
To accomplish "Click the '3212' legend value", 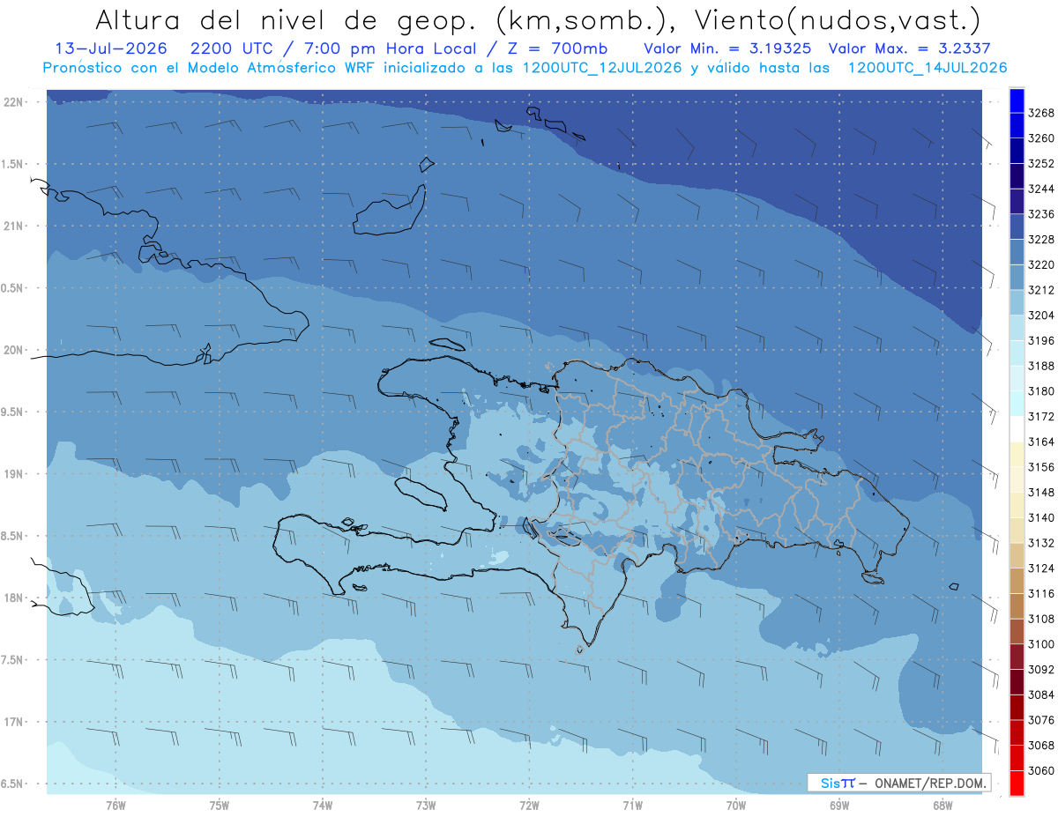I will [x=1041, y=290].
